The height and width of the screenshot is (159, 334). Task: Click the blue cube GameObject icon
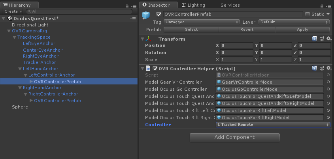(x=146, y=15)
